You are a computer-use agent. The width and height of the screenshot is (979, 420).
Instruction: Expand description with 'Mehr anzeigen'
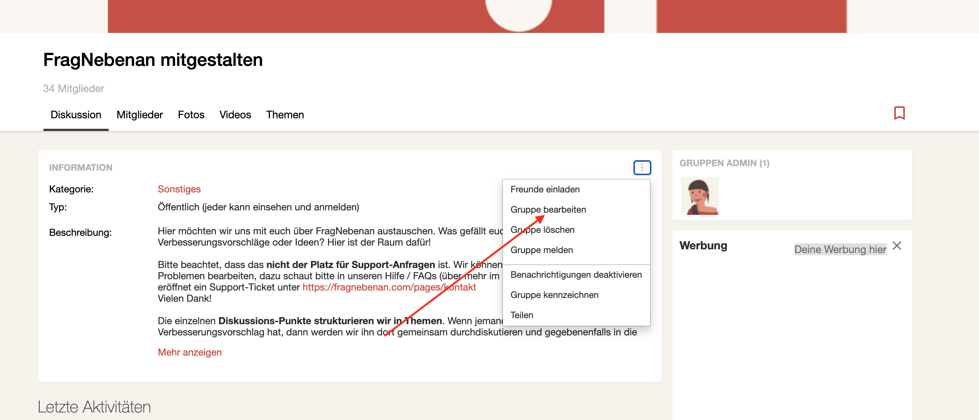pos(189,352)
